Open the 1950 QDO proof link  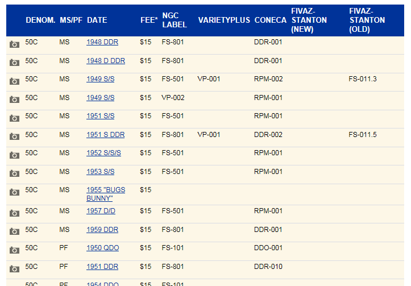(x=102, y=248)
